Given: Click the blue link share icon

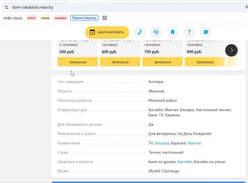Looking at the screenshot, I should pos(156,32).
